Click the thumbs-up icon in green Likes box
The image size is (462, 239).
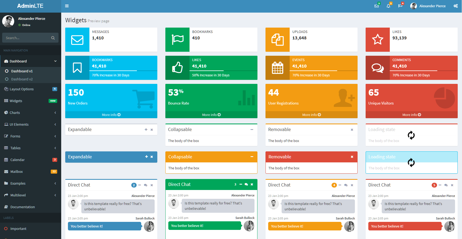pos(177,68)
